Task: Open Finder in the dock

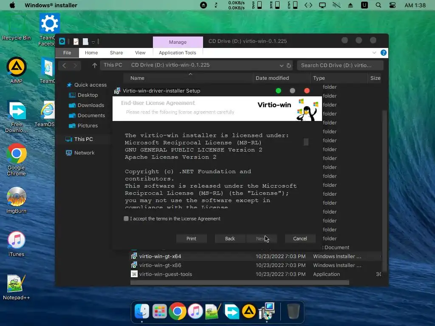Action: point(142,311)
